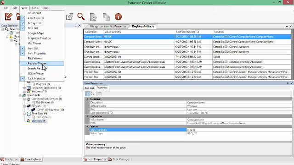This screenshot has width=294, height=165.
Task: Collapse the Connected Usb Devices node
Action: point(24,99)
